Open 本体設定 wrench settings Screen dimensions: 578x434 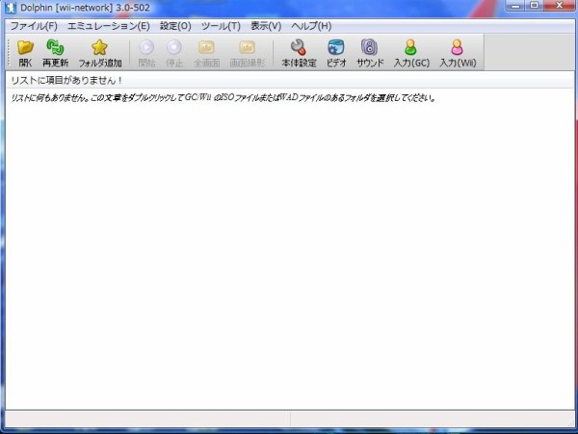pos(299,53)
